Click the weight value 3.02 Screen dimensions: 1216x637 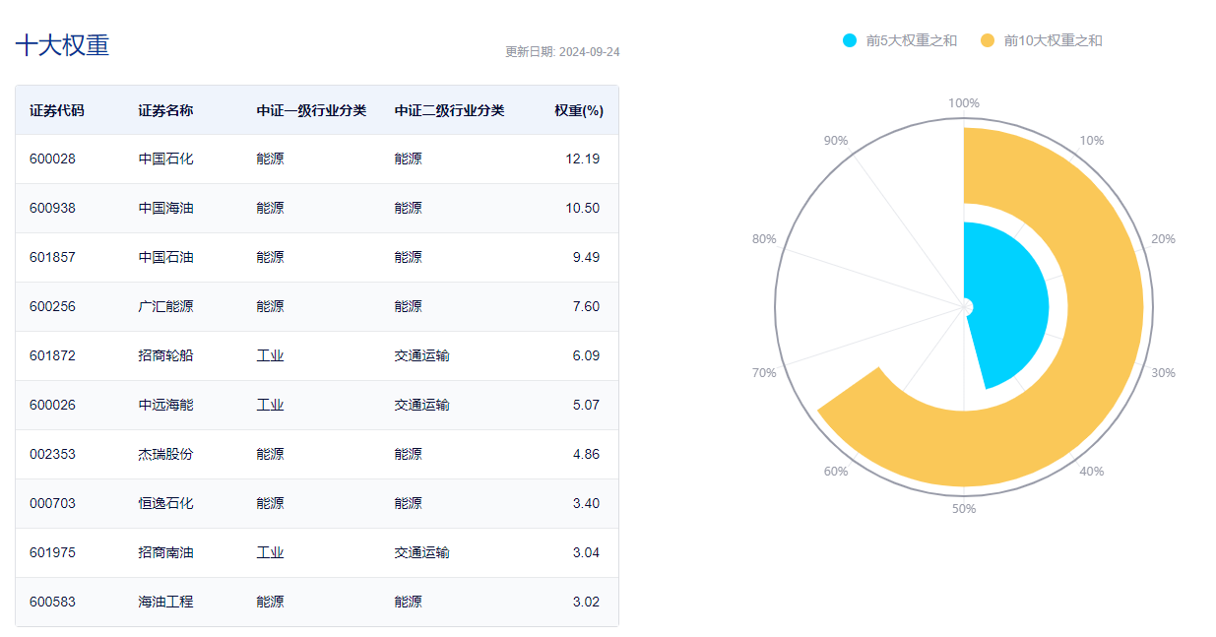(586, 602)
